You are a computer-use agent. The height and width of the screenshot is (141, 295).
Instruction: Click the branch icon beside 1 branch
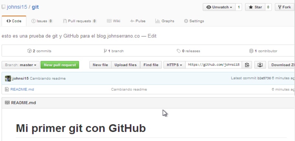(x=105, y=51)
